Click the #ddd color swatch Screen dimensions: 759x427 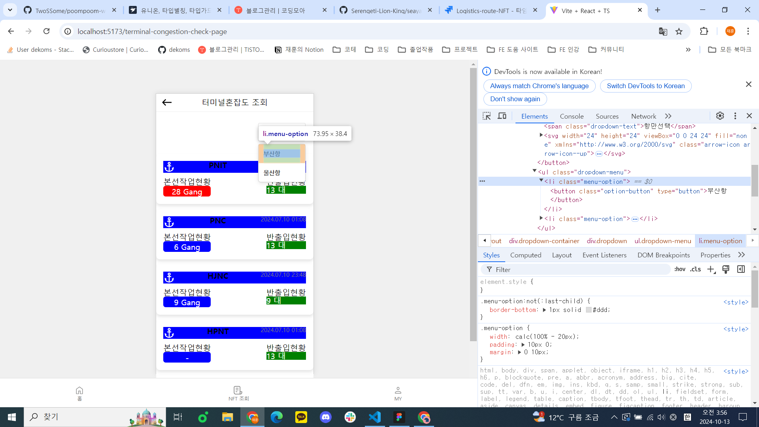589,310
